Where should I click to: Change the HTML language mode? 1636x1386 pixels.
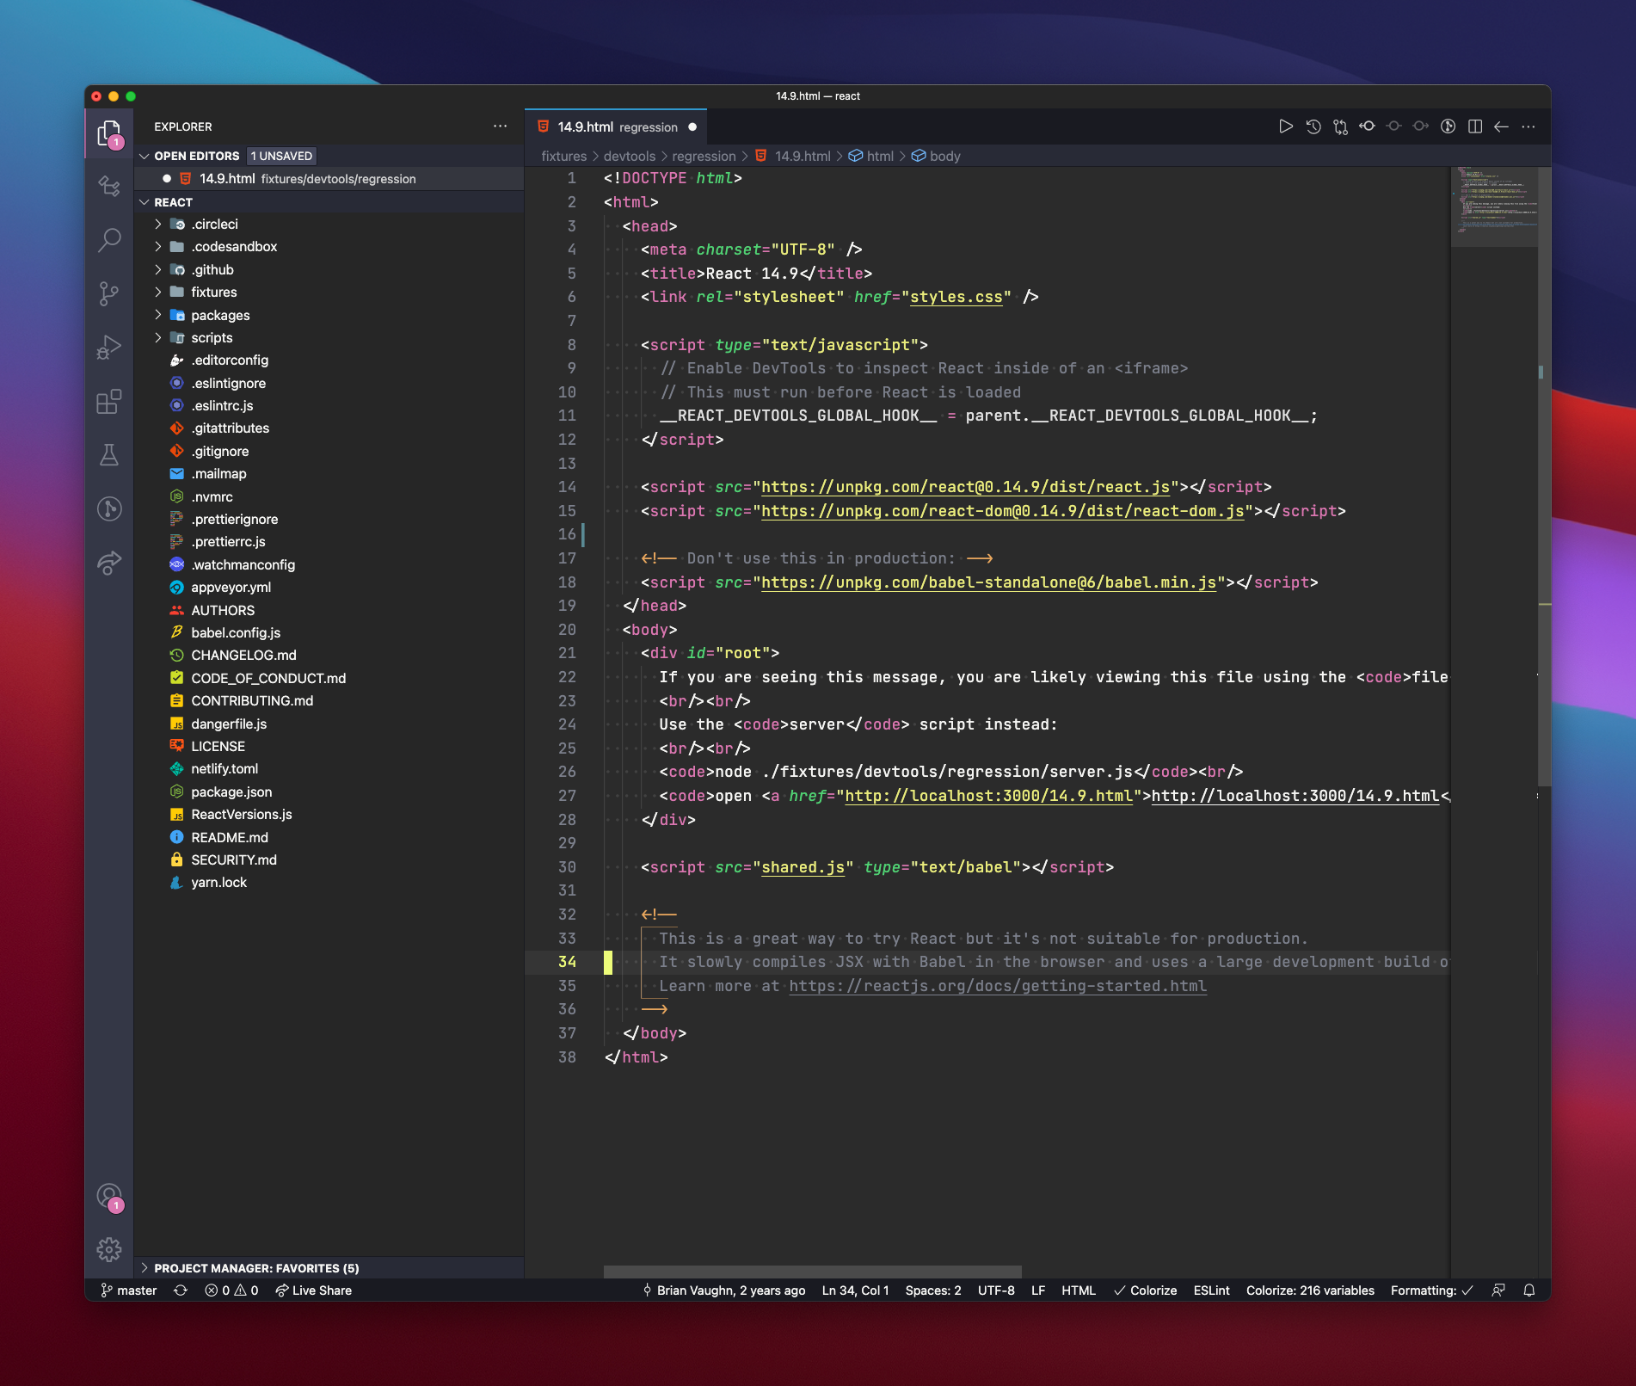(x=1079, y=1291)
